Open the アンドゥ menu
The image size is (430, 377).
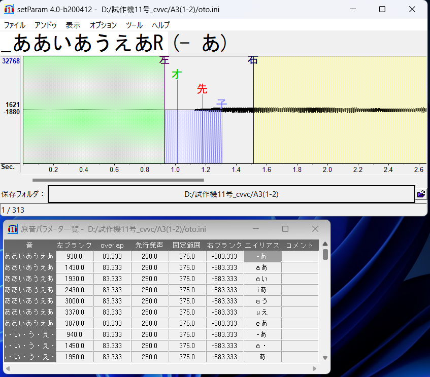[46, 25]
